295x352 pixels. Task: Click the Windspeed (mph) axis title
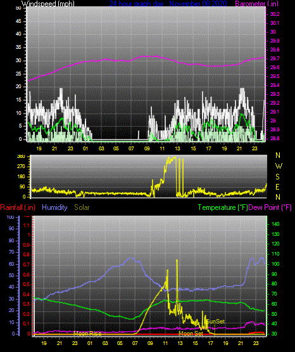click(47, 3)
